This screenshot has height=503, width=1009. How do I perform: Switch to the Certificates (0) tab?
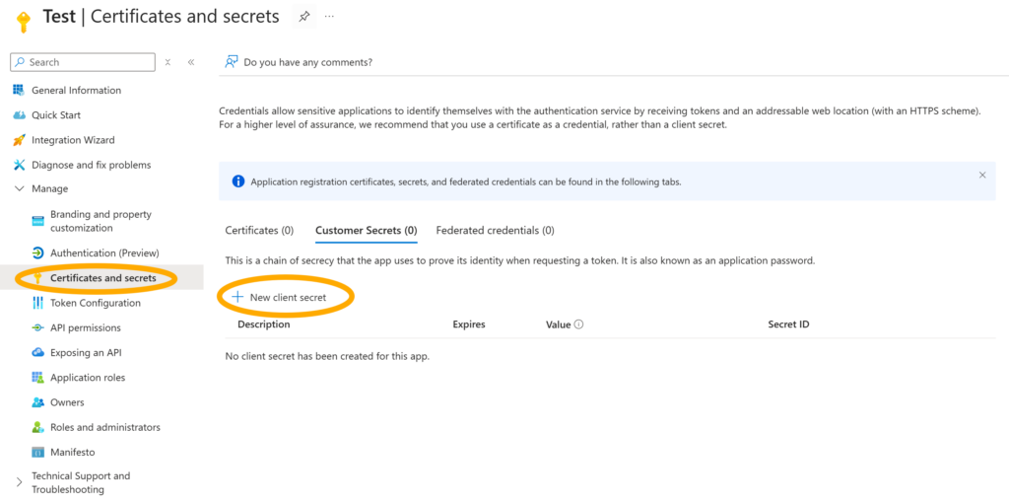click(x=259, y=231)
